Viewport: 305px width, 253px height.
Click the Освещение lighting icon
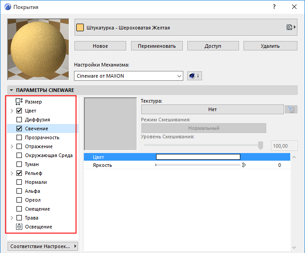click(x=19, y=227)
